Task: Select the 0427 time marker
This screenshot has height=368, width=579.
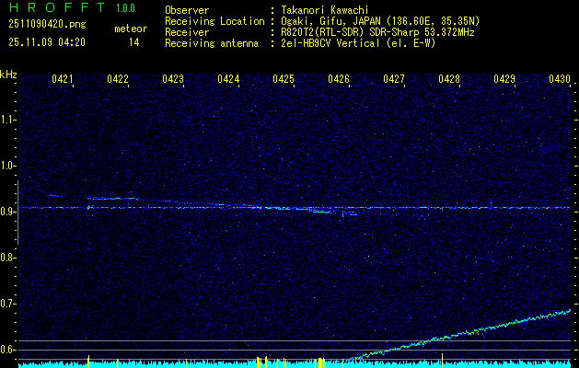Action: (x=394, y=80)
